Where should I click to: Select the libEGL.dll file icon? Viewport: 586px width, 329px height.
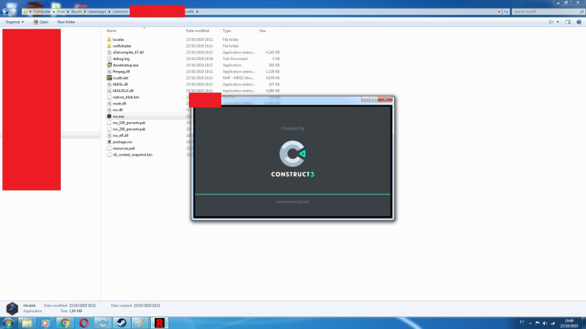tap(109, 84)
